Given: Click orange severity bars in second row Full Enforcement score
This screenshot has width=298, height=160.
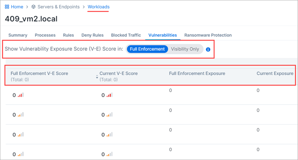Looking at the screenshot, I should pos(21,115).
